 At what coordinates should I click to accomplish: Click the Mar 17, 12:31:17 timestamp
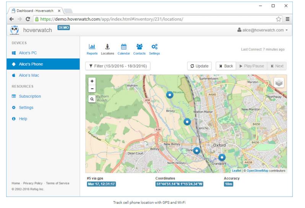coord(101,184)
